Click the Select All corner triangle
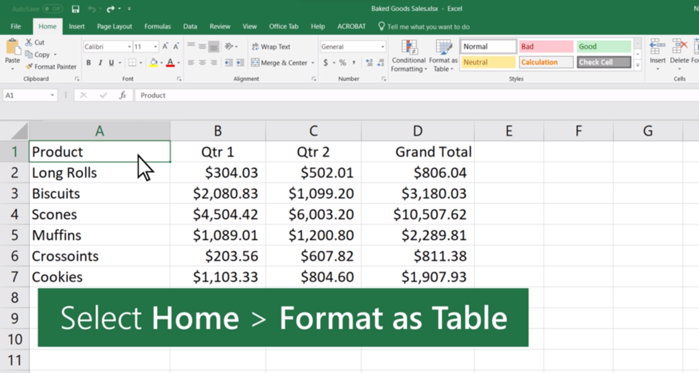Screen dimensions: 699x373 point(19,131)
